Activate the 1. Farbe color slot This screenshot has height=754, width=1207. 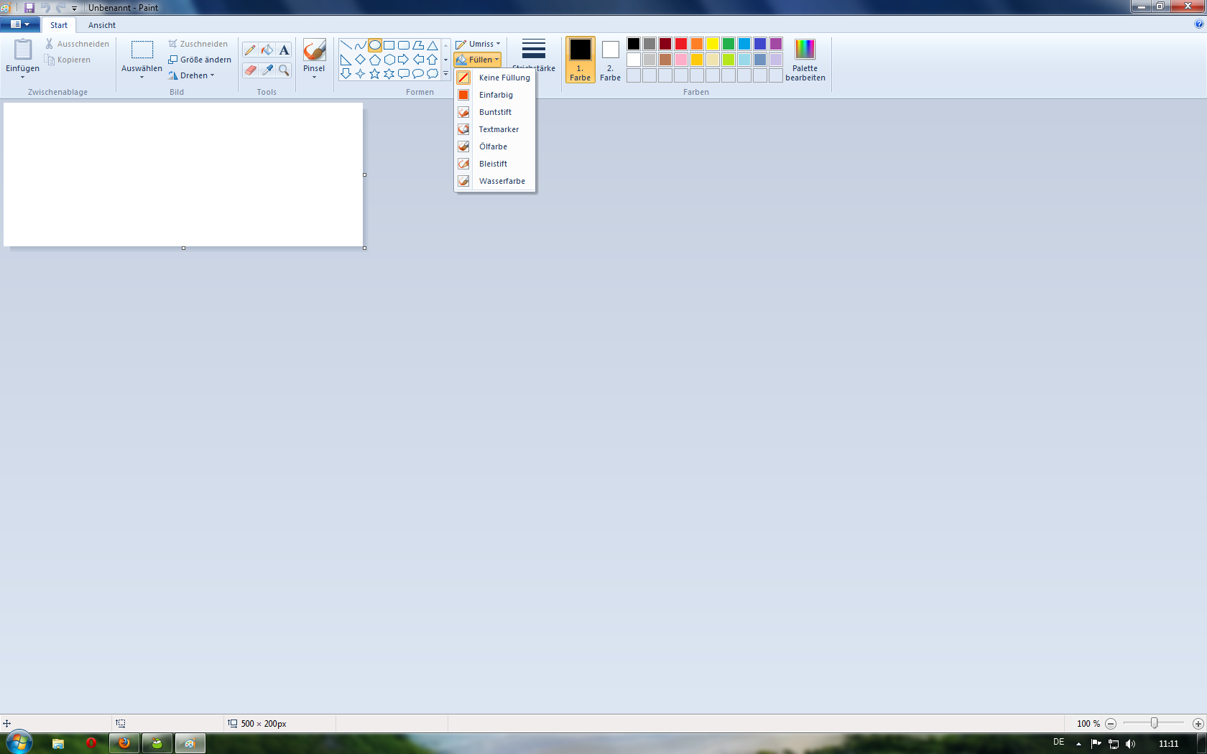click(580, 60)
